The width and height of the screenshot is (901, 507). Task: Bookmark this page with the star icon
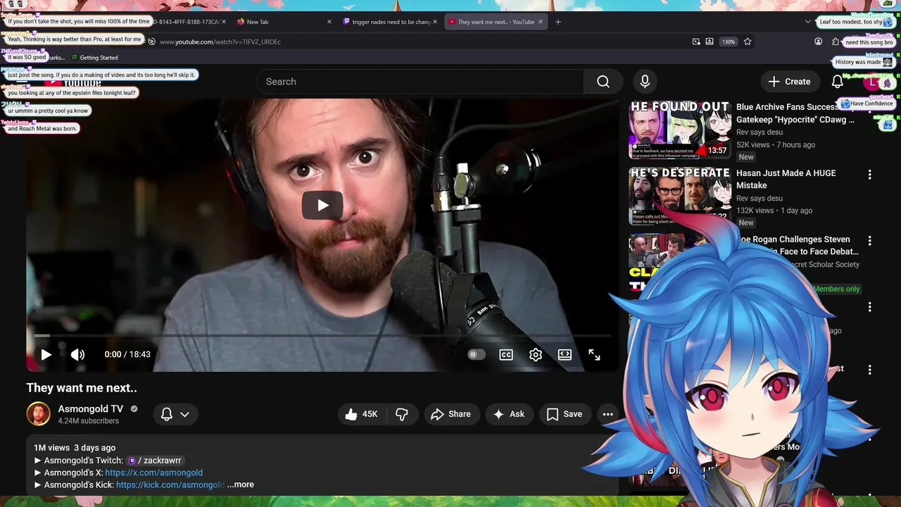tap(748, 42)
